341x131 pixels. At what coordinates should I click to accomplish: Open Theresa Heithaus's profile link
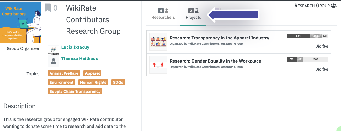[x=80, y=58]
